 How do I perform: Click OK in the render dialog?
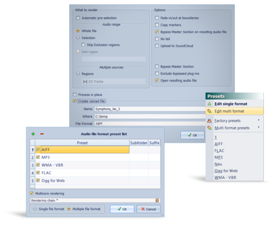(x=193, y=135)
